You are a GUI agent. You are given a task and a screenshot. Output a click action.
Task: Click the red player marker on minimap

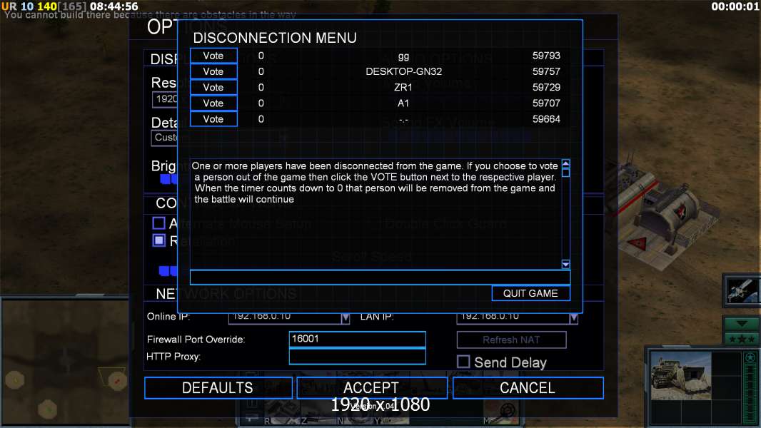coord(117,381)
